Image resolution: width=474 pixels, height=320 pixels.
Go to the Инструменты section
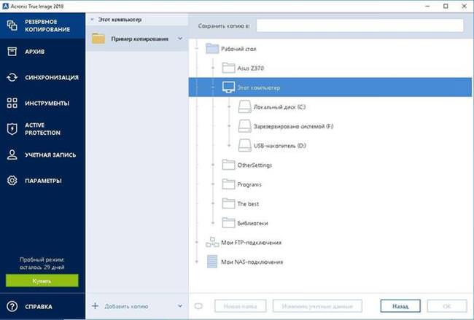click(x=42, y=103)
